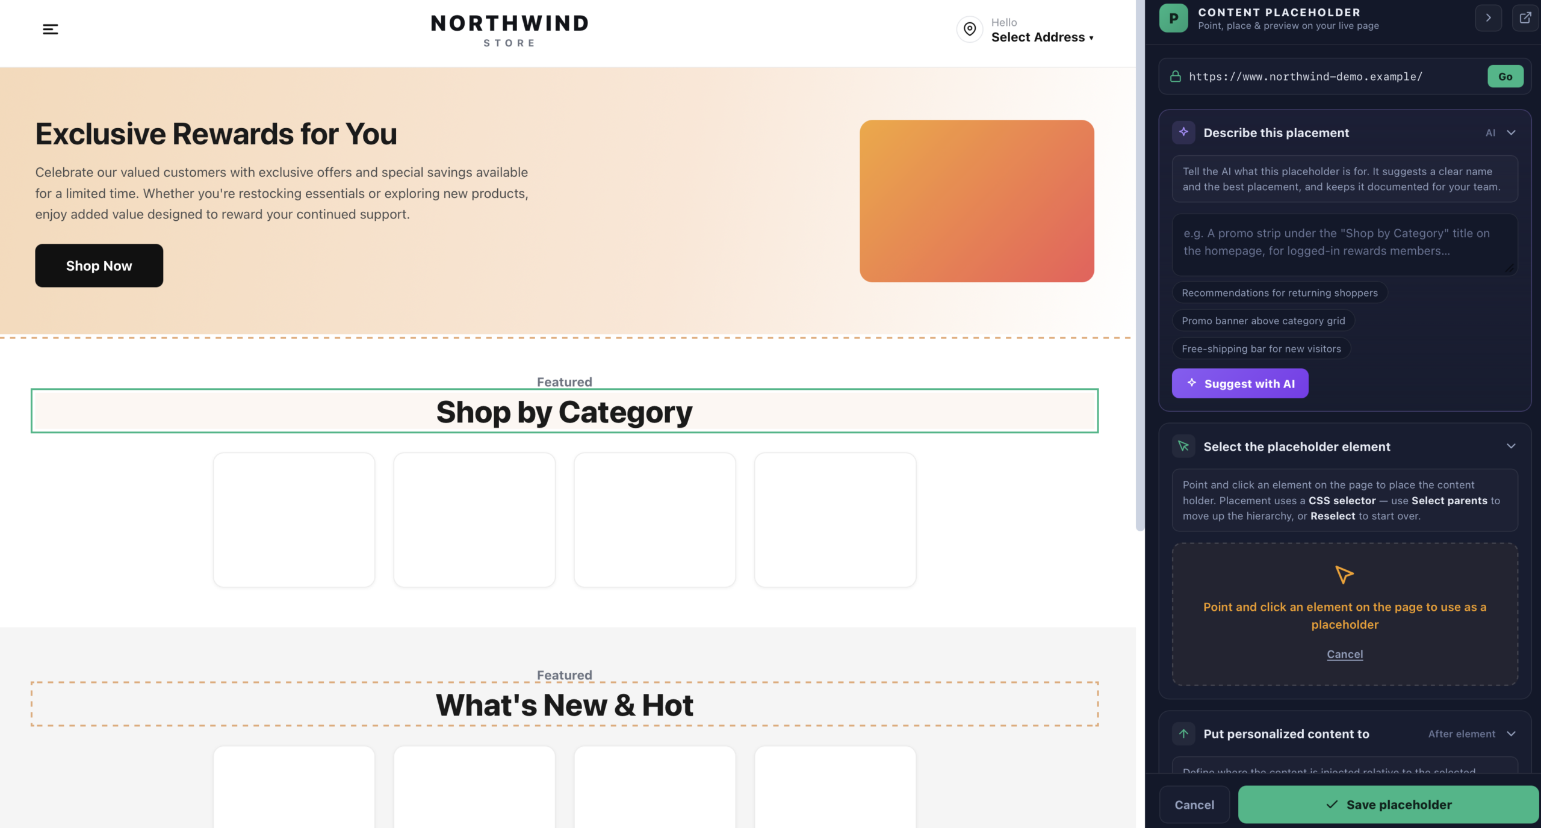Viewport: 1541px width, 828px height.
Task: Collapse the Select the placeholder element section
Action: coord(1511,446)
